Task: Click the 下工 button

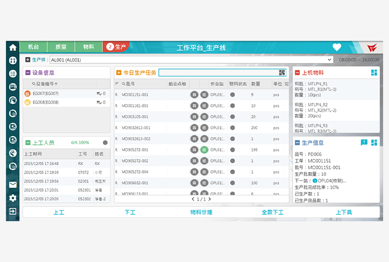Action: click(130, 212)
